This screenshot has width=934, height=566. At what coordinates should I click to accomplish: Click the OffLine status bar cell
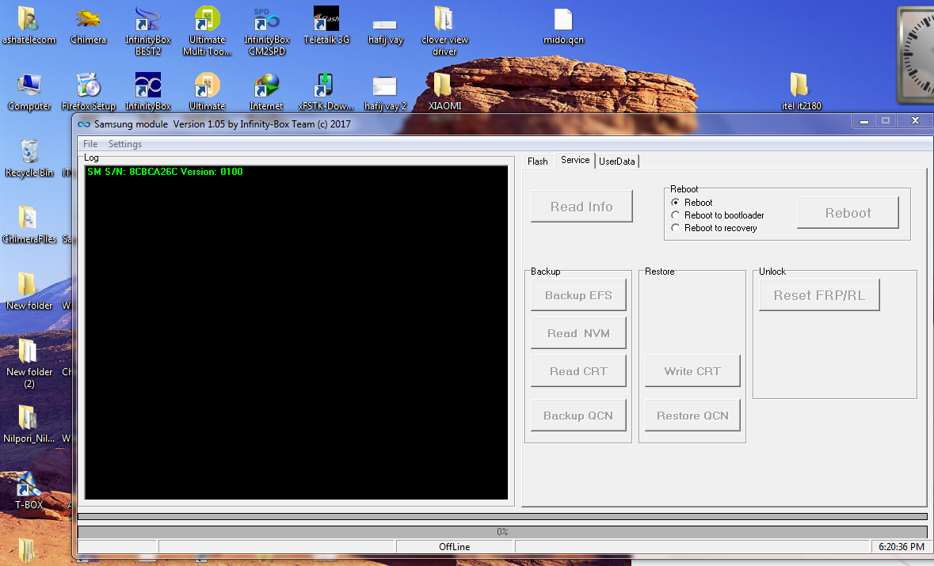tap(455, 546)
